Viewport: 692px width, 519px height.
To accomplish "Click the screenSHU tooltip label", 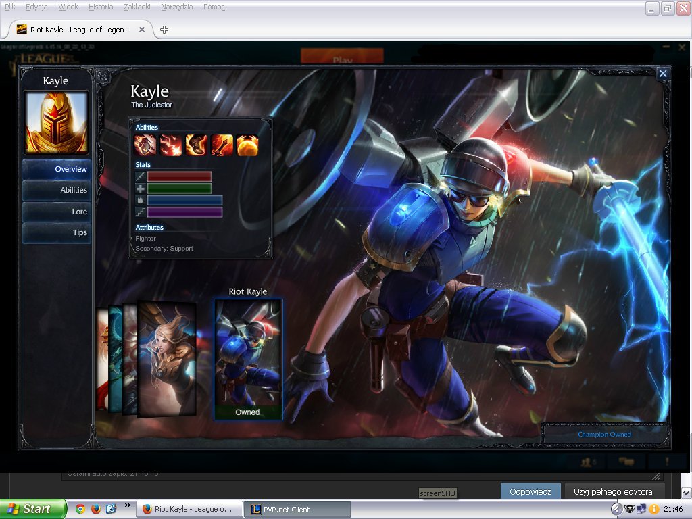I will pos(437,493).
